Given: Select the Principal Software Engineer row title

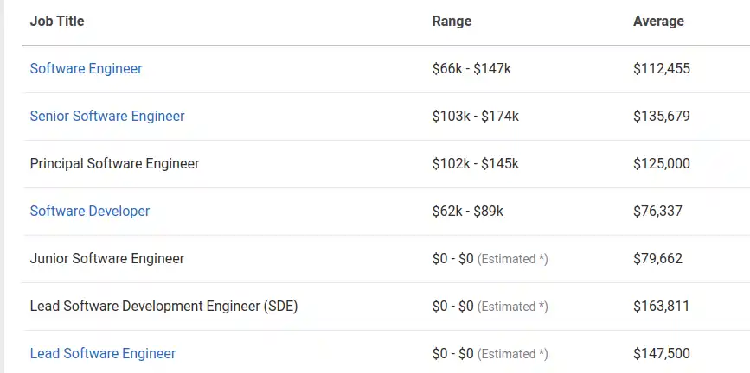Looking at the screenshot, I should point(115,164).
